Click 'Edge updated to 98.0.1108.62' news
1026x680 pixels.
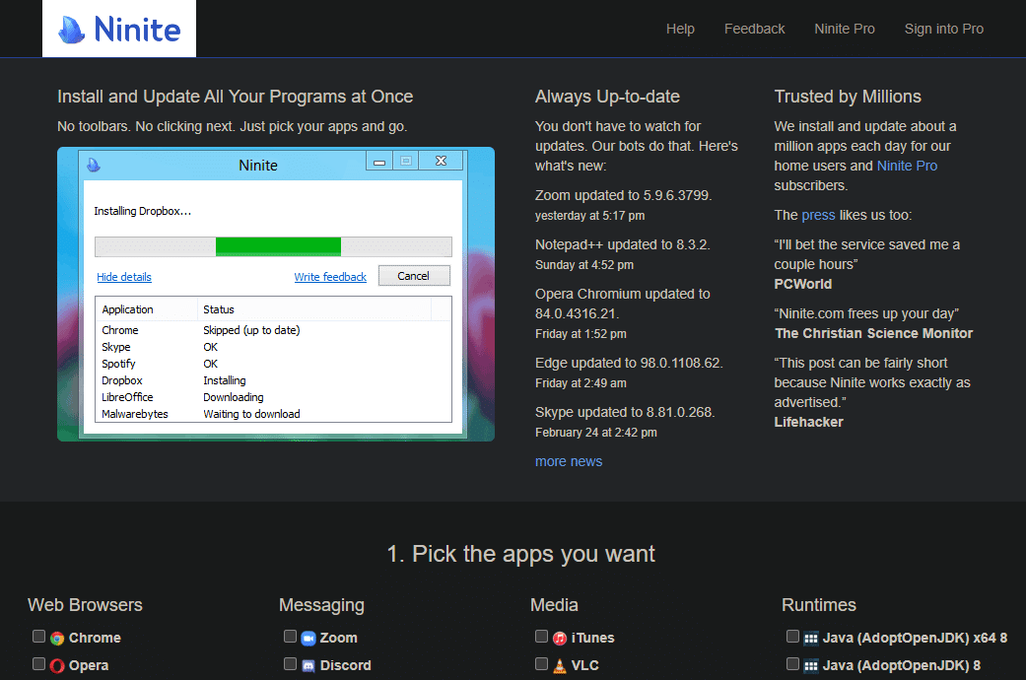(x=629, y=364)
